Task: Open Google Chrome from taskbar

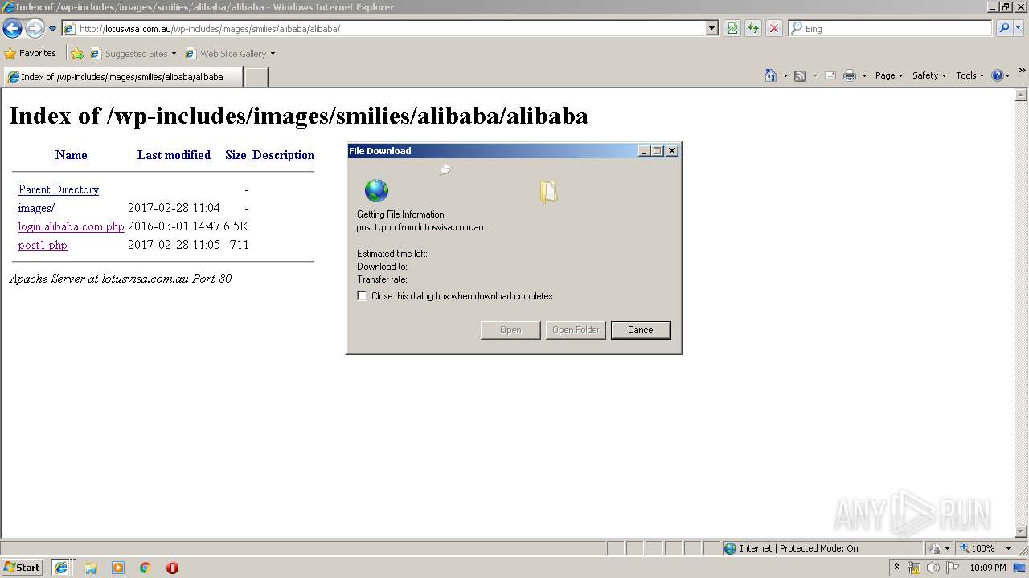Action: 146,568
